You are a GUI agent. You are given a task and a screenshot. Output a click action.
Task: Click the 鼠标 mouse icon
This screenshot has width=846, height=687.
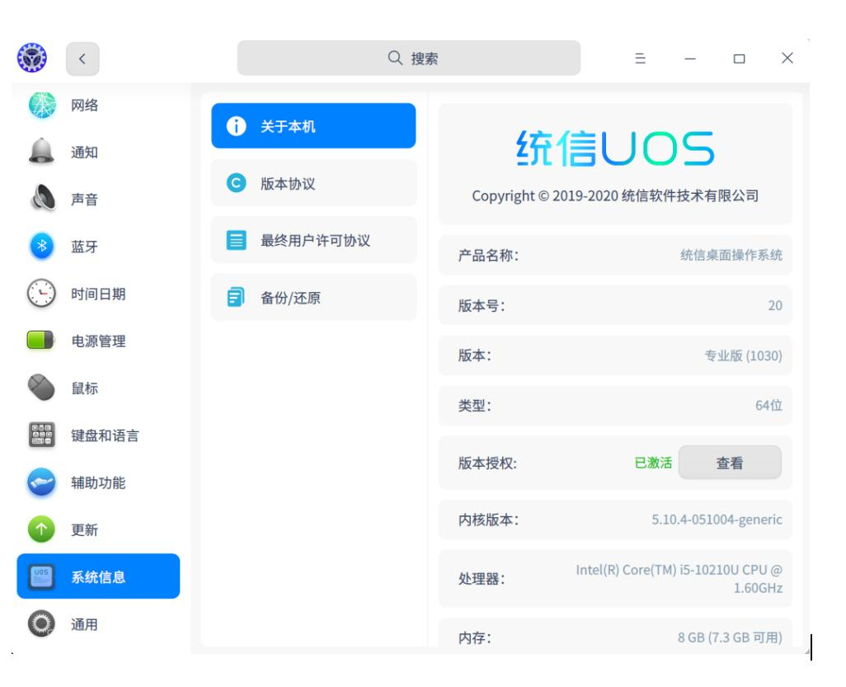click(41, 387)
